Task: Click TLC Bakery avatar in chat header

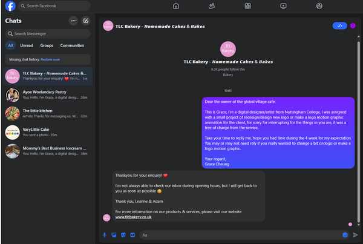Action: click(x=108, y=25)
